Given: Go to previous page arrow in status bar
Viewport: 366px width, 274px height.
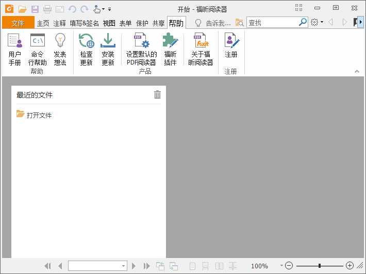Looking at the screenshot, I should point(60,266).
